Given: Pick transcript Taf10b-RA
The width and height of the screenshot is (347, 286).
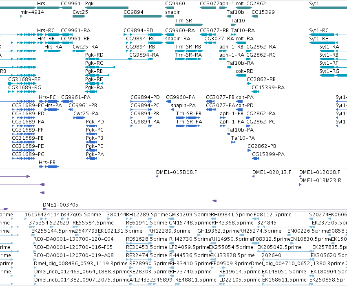Looking at the screenshot, I should pyautogui.click(x=240, y=63).
